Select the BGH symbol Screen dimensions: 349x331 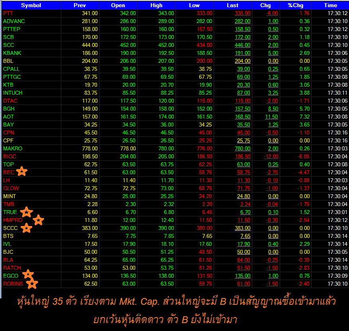9,109
